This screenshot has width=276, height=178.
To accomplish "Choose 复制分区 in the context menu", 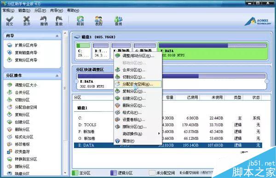I will [138, 91].
